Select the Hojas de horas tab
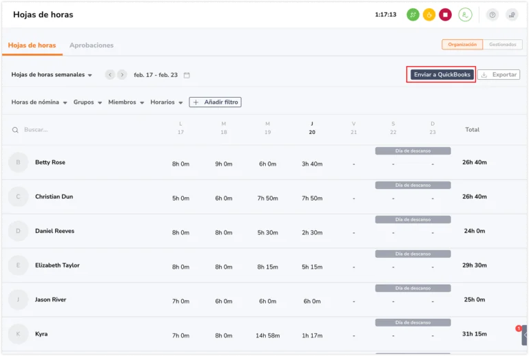 click(32, 45)
